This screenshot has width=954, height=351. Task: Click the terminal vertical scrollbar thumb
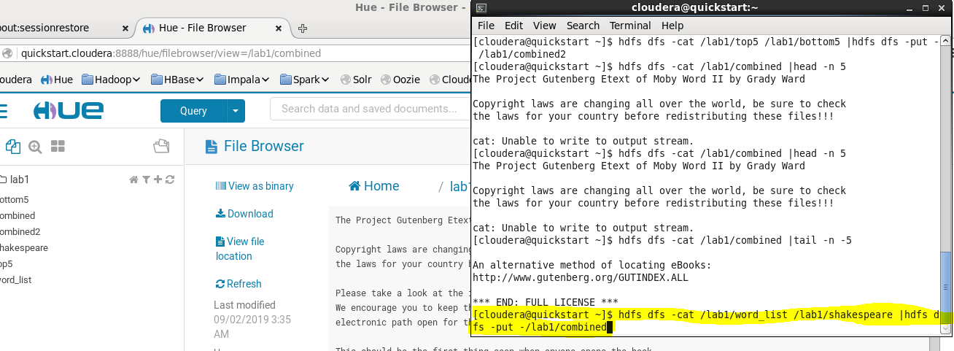click(x=946, y=288)
